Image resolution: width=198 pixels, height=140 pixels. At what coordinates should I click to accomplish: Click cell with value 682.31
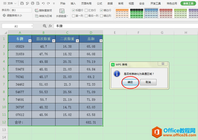[91, 122]
